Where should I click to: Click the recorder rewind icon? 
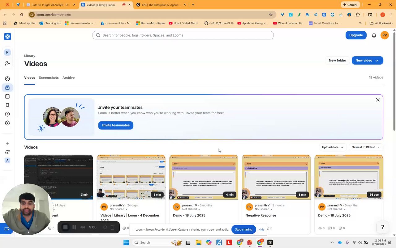(83, 227)
